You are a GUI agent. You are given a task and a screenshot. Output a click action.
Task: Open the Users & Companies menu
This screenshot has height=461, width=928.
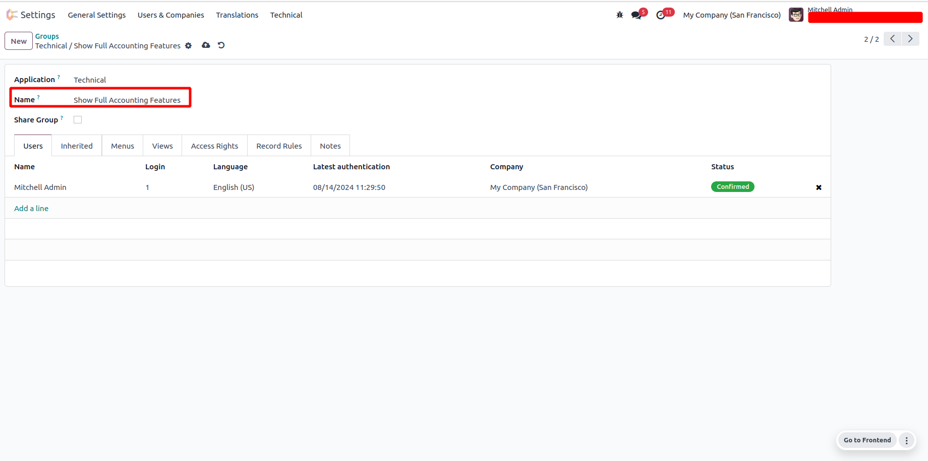pos(171,15)
